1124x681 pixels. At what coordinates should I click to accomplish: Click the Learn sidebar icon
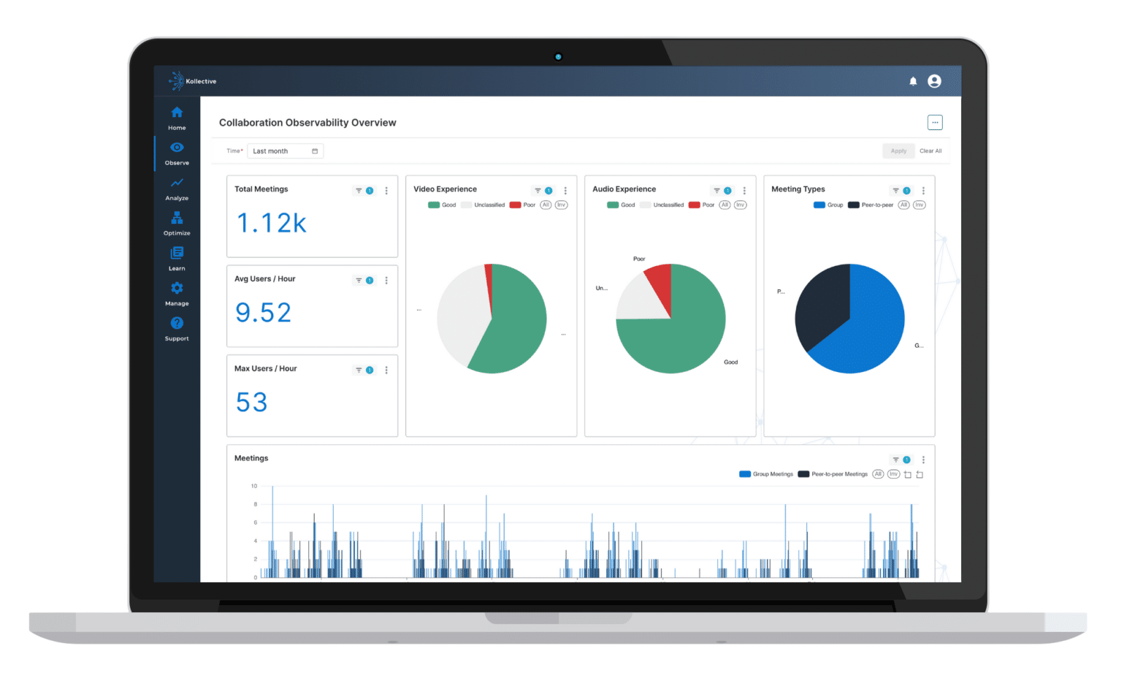point(176,255)
